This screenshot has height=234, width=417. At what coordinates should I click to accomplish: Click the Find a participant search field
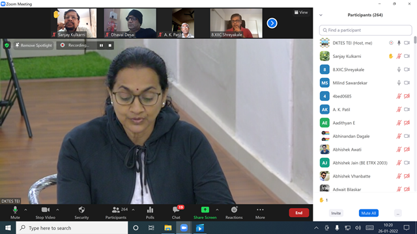(x=366, y=31)
